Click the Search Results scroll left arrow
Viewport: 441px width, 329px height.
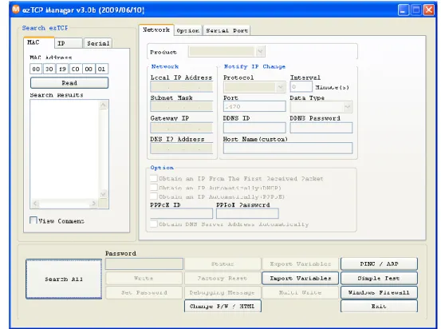point(35,203)
